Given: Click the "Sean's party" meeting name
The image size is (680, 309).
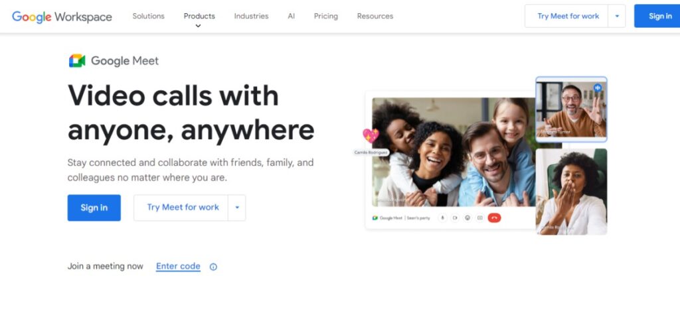Looking at the screenshot, I should (418, 217).
